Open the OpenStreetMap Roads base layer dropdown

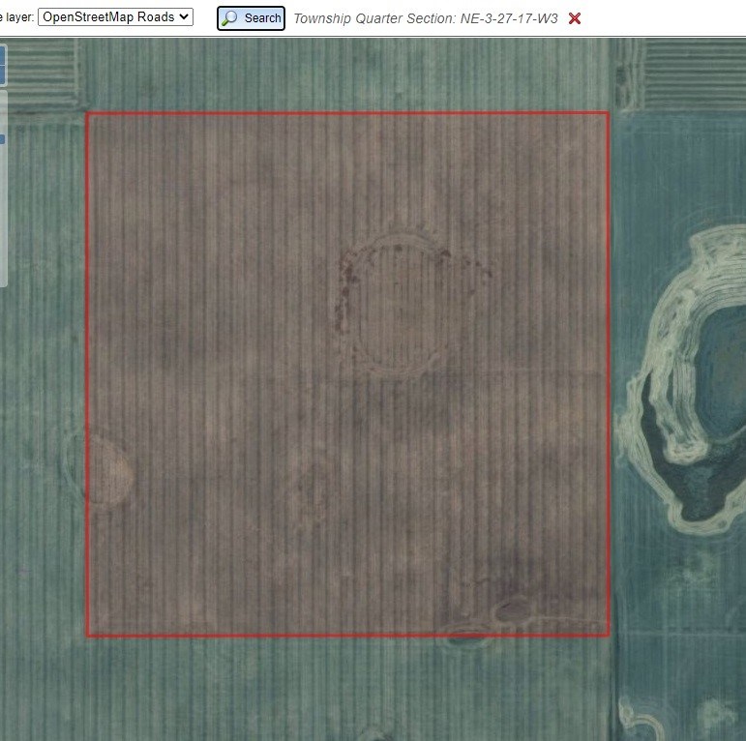pyautogui.click(x=115, y=17)
